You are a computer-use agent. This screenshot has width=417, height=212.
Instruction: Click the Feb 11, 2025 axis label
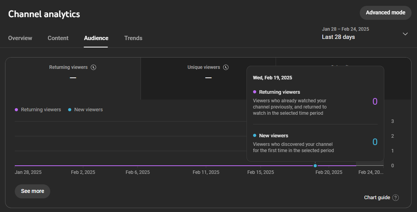click(206, 172)
